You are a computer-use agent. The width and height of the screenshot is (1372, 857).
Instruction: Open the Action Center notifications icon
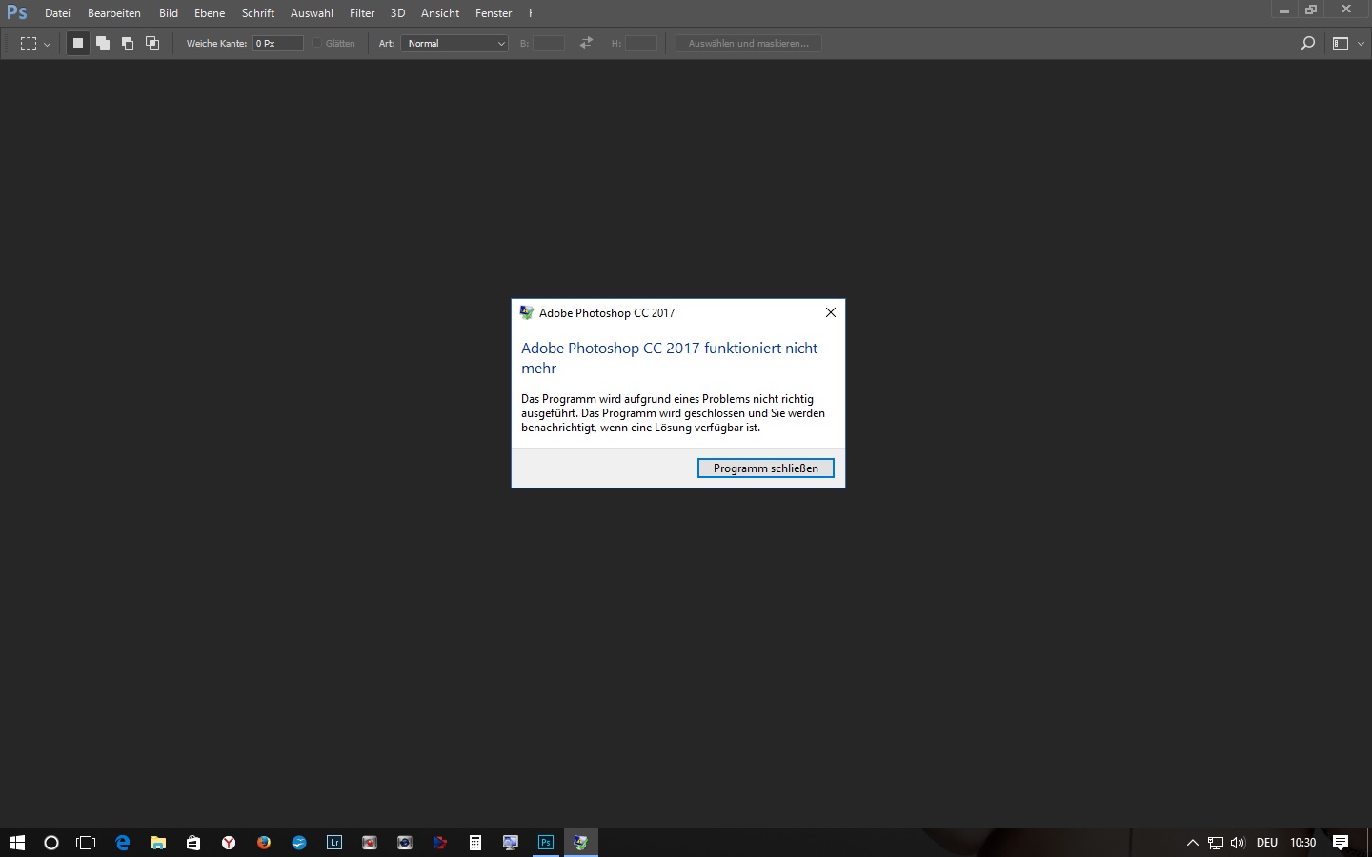tap(1341, 843)
